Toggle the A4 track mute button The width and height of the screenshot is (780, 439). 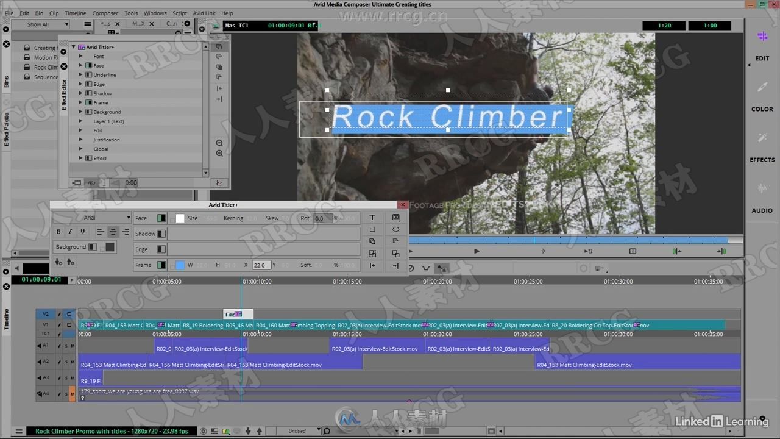pyautogui.click(x=73, y=394)
